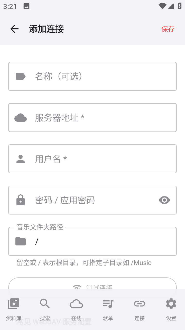Edit the 音乐文件夹路径 path field

pos(103,241)
